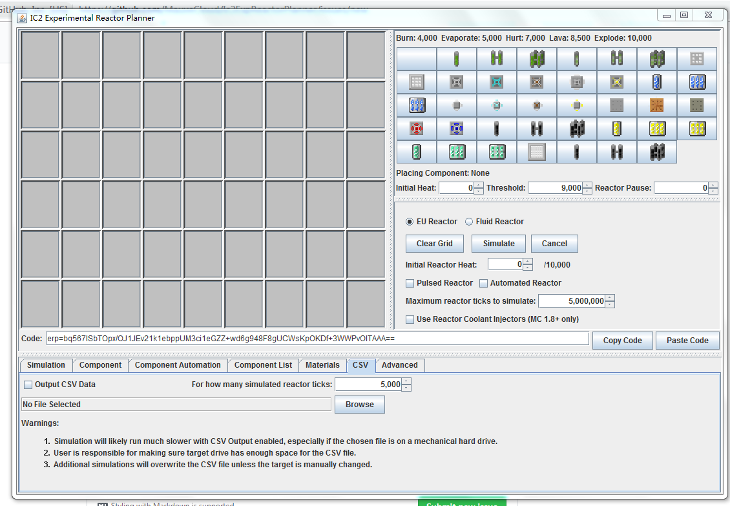Select a quad yellow fuel cell component
The width and height of the screenshot is (730, 506).
pos(697,129)
